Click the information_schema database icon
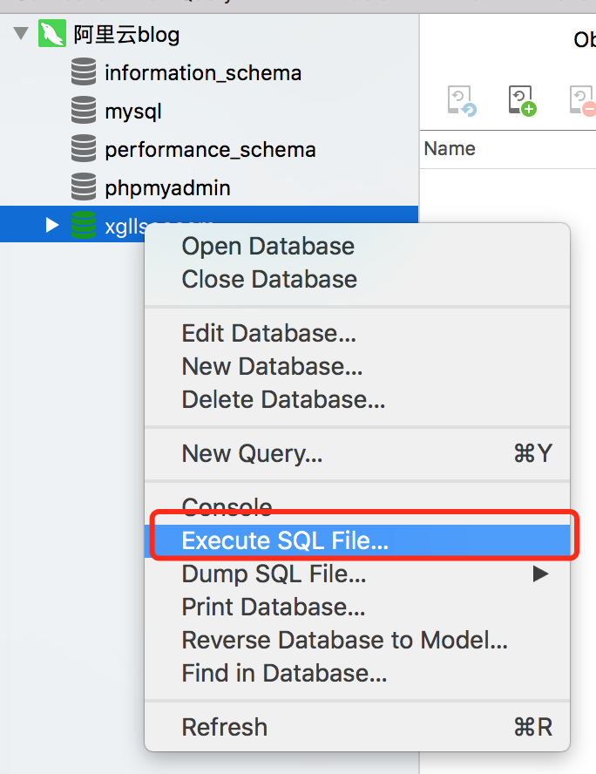Viewport: 596px width, 774px height. coord(84,72)
